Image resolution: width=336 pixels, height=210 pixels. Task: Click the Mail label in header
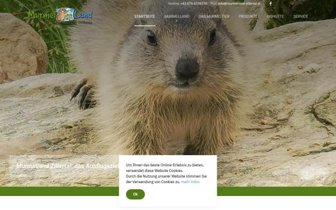(214, 3)
